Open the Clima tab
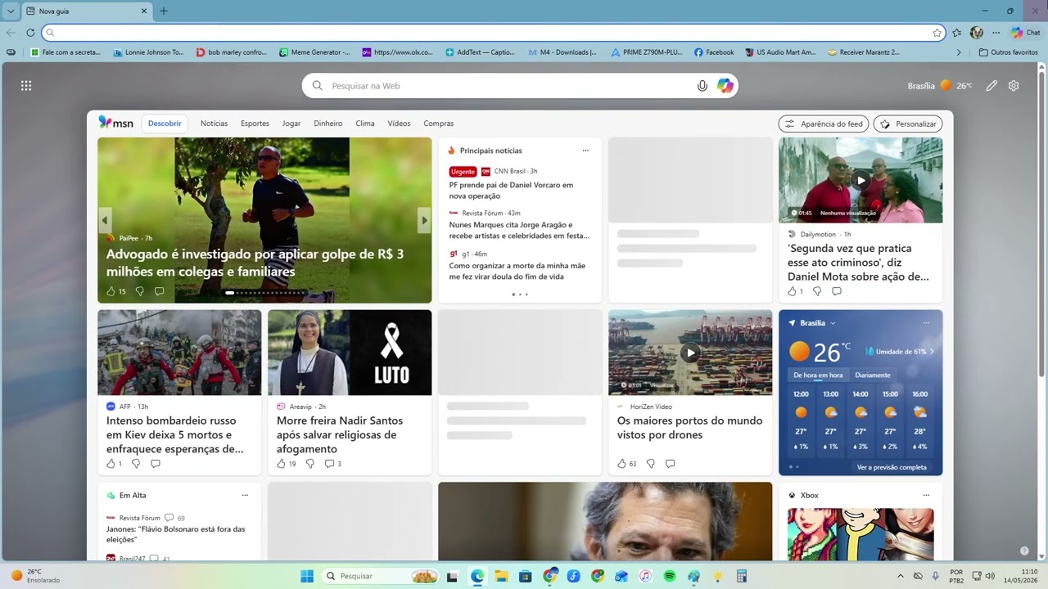 [365, 124]
